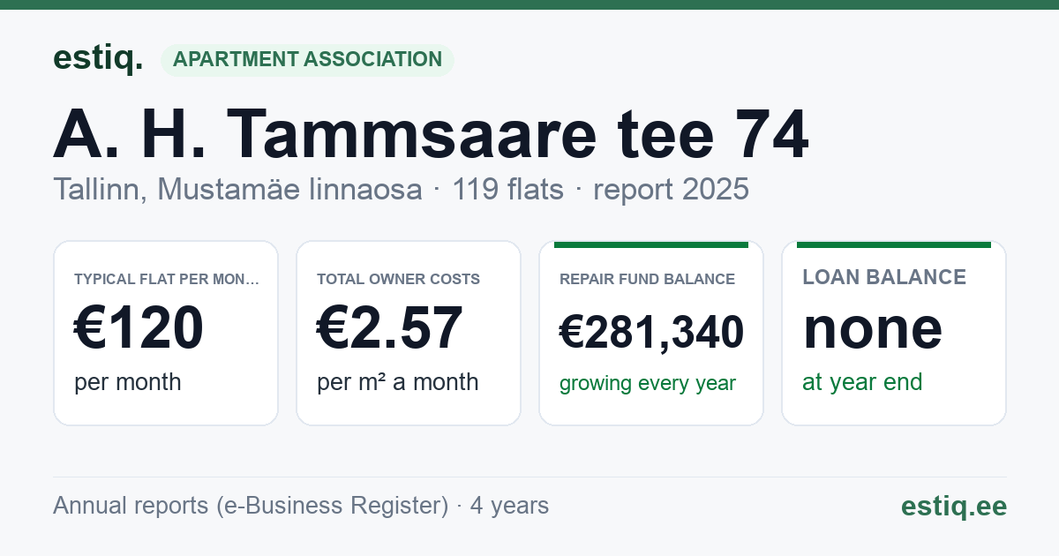Click the Tallinn, Mustamäe linnaosa subtitle
Screen dimensions: 1059x556
pos(237,189)
